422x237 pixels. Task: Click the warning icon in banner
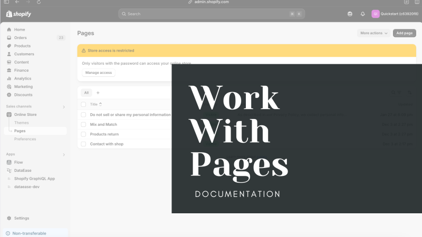(84, 51)
